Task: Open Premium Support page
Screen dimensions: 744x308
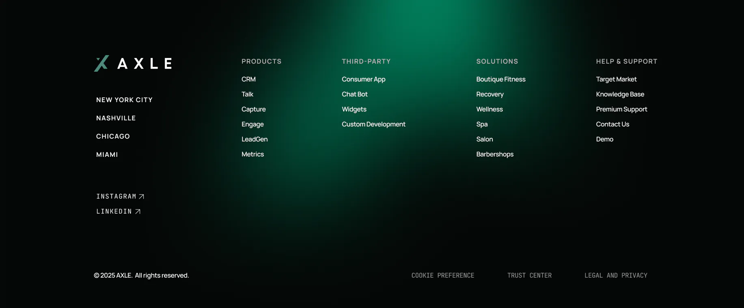Action: tap(621, 109)
